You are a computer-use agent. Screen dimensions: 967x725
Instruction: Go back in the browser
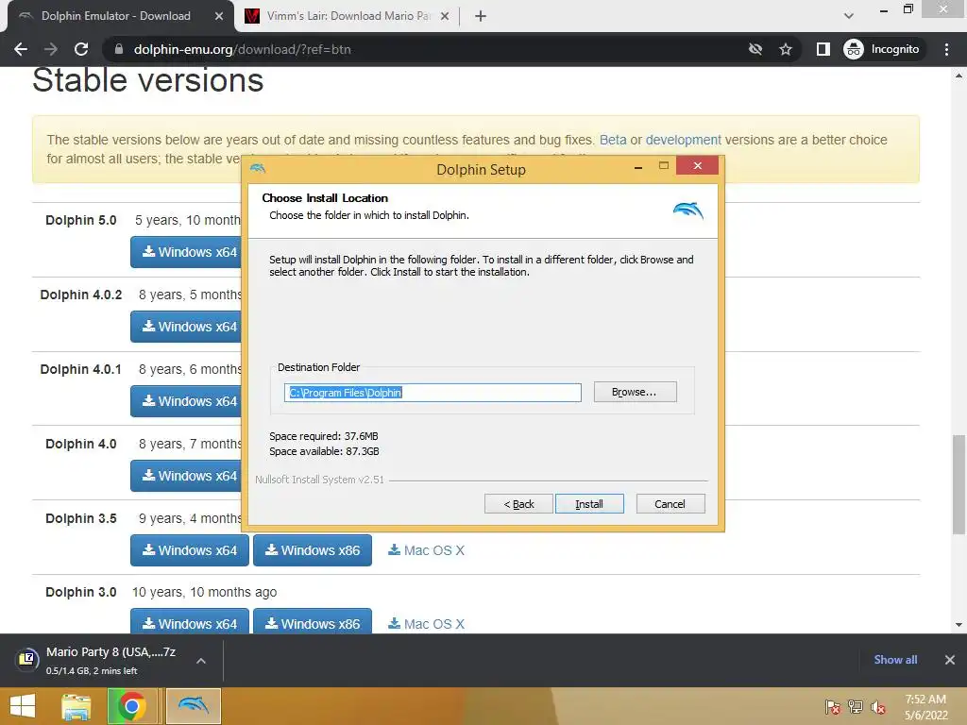(21, 49)
